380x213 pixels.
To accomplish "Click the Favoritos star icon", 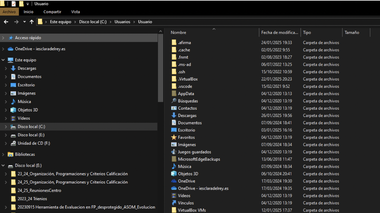I will point(174,137).
